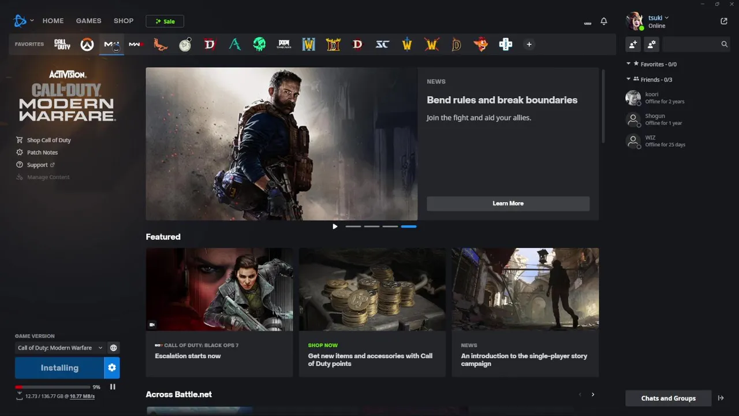Open the SHOP tab
The height and width of the screenshot is (416, 739).
click(124, 21)
